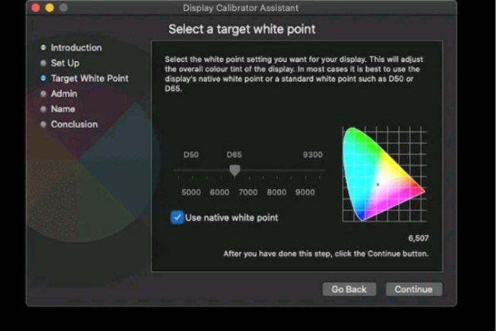Screen dimensions: 496x331
Task: Click the 9300 slider label
Action: pyautogui.click(x=313, y=155)
